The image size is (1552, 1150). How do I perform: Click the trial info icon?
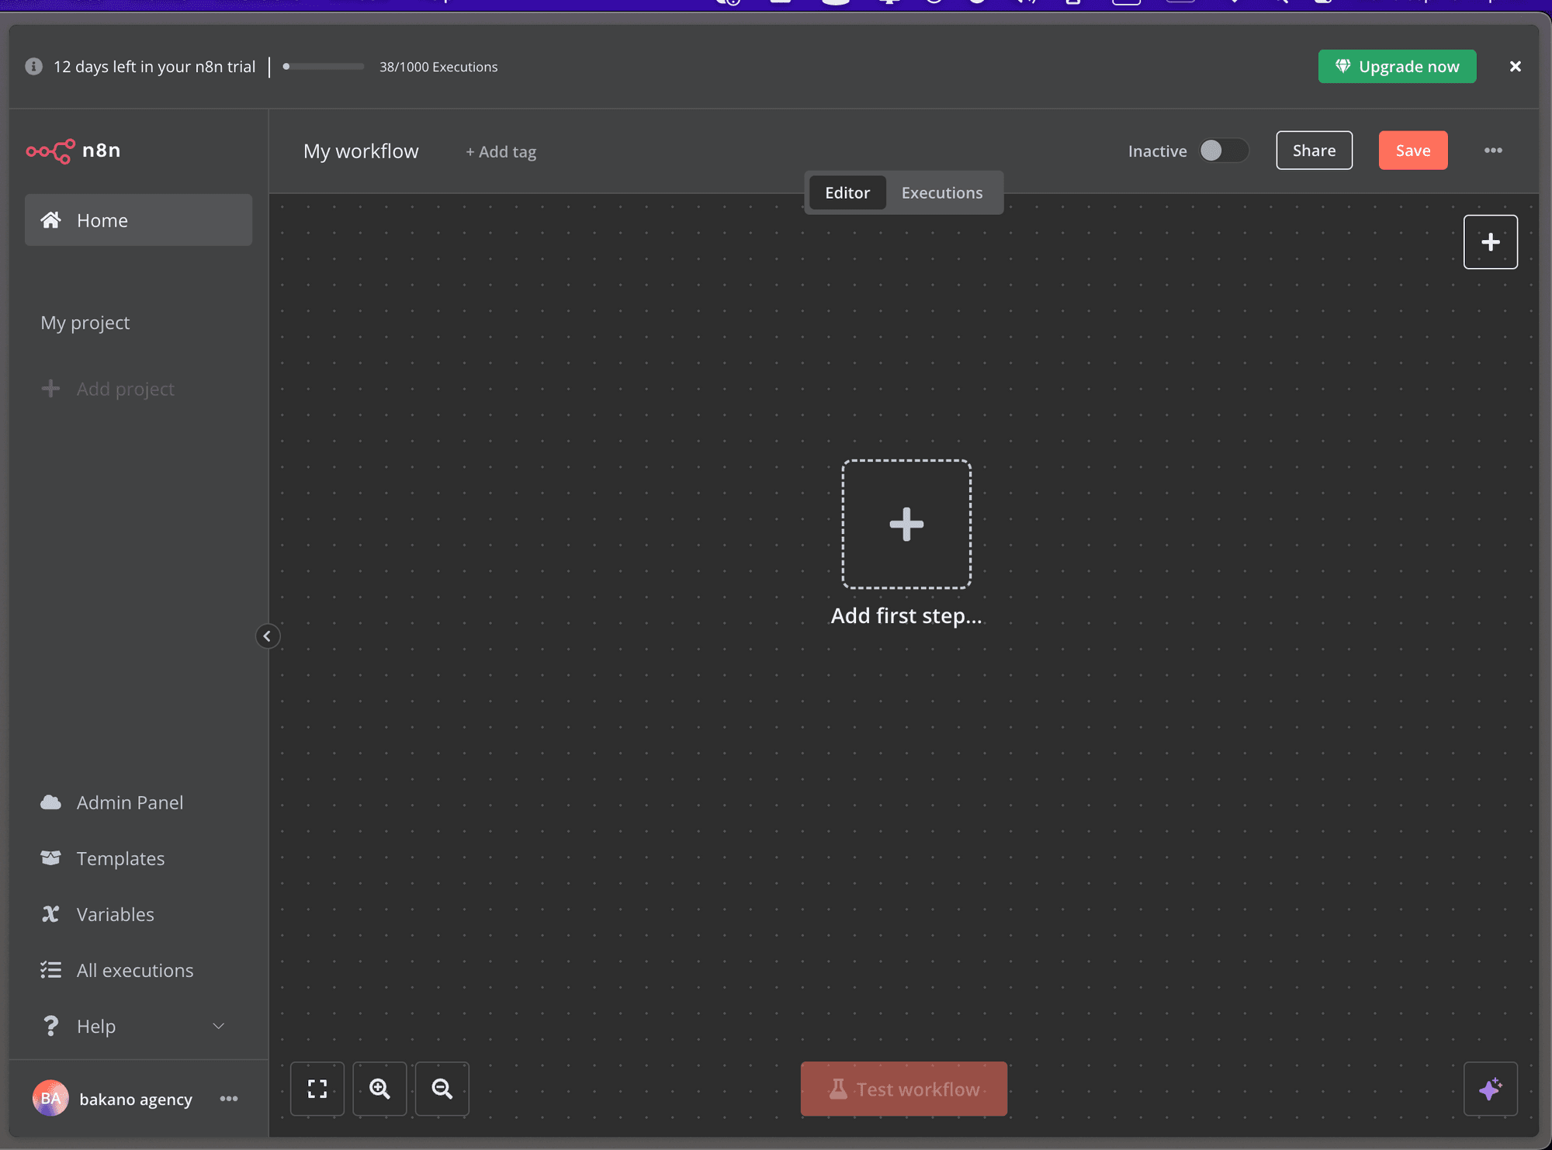point(33,67)
